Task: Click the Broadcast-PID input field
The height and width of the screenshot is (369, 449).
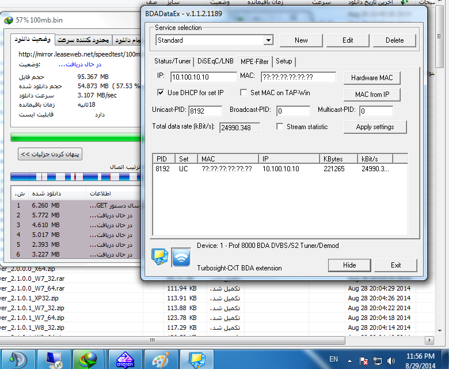Action: [293, 111]
